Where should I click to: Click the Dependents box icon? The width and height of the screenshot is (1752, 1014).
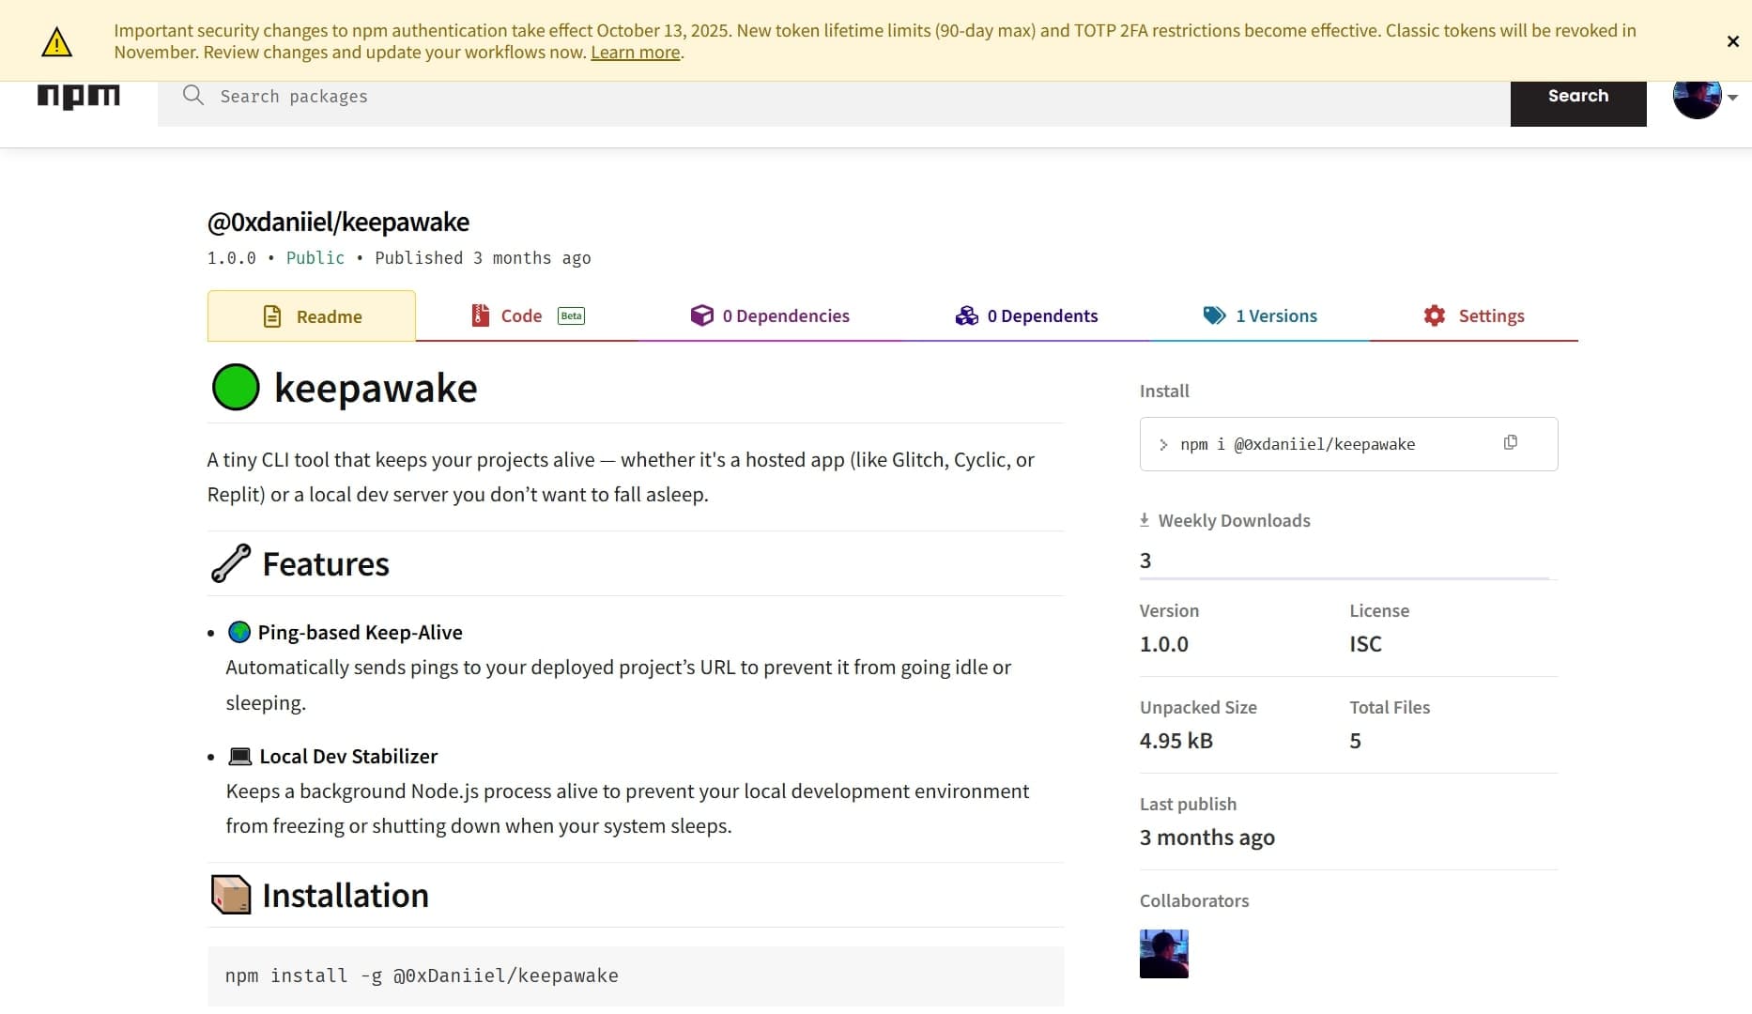tap(966, 315)
